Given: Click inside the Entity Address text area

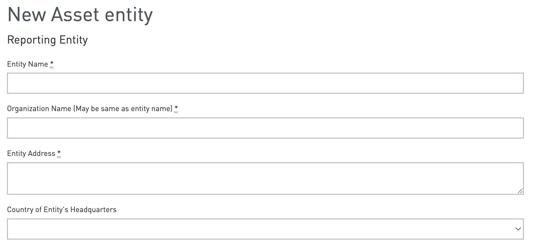Looking at the screenshot, I should [x=265, y=178].
